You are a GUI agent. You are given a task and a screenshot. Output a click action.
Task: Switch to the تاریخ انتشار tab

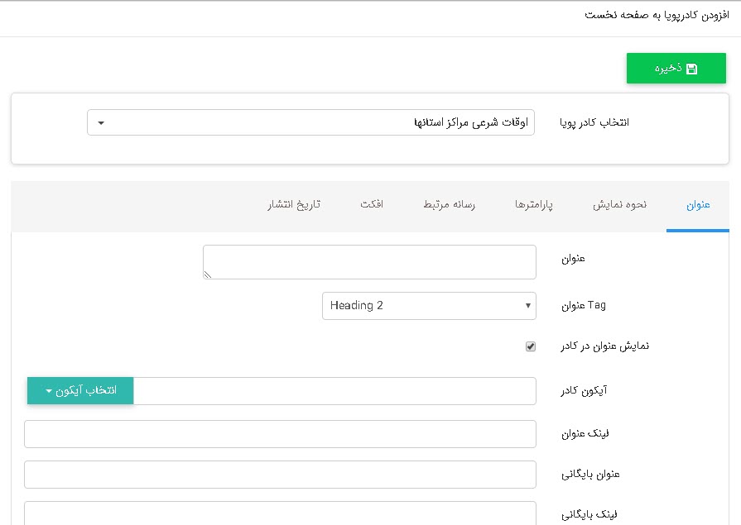293,205
